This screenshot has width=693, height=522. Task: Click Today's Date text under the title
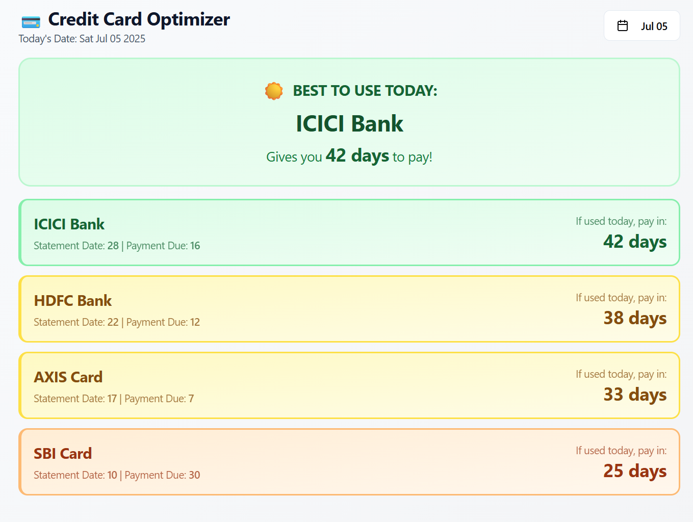pyautogui.click(x=82, y=39)
